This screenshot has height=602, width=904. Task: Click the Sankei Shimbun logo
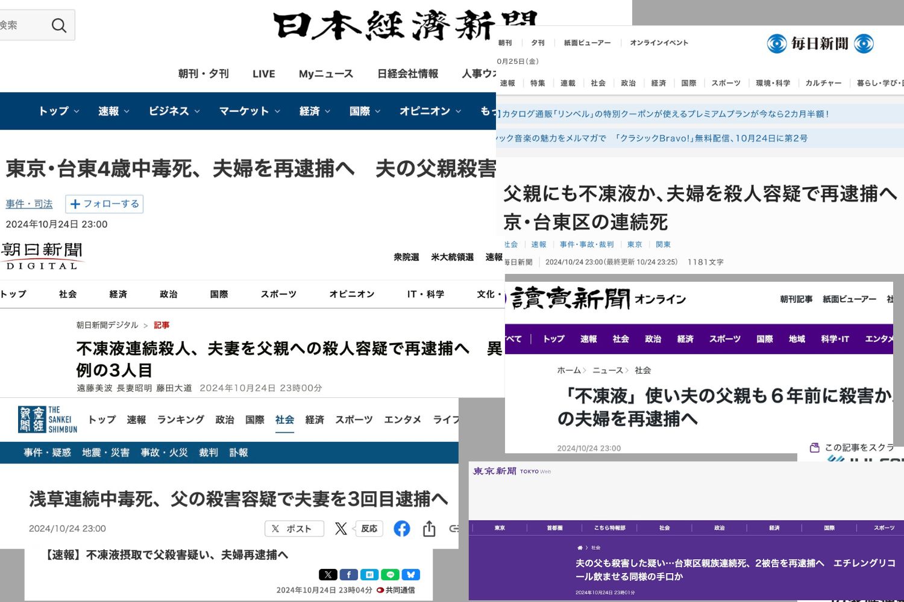click(48, 420)
